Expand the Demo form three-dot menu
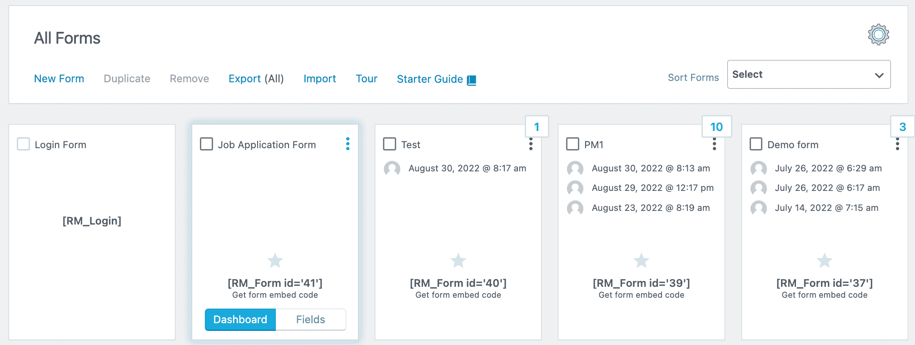Screen dimensions: 915x345 coord(897,144)
